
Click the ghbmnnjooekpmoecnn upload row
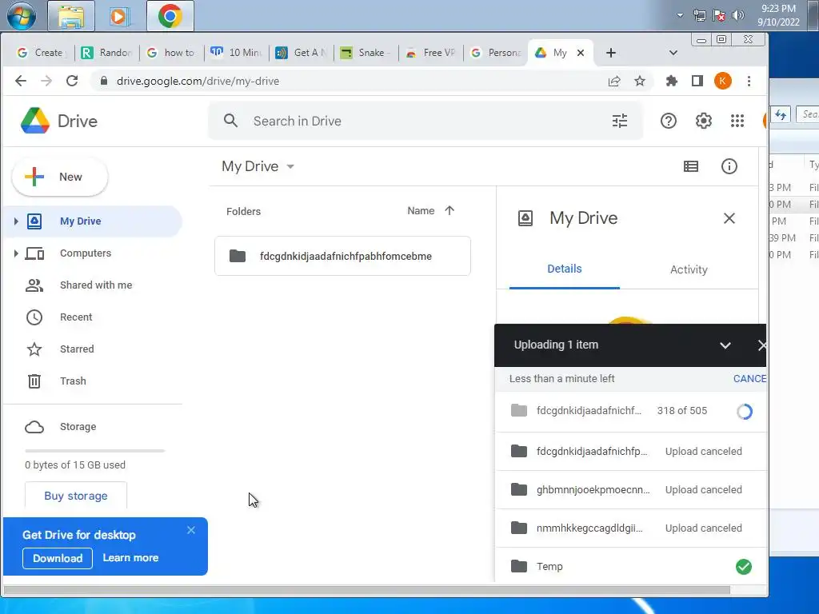click(x=630, y=490)
